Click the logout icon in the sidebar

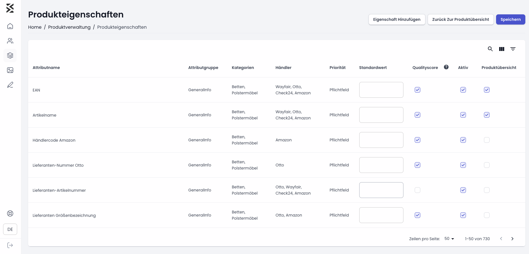[x=10, y=245]
